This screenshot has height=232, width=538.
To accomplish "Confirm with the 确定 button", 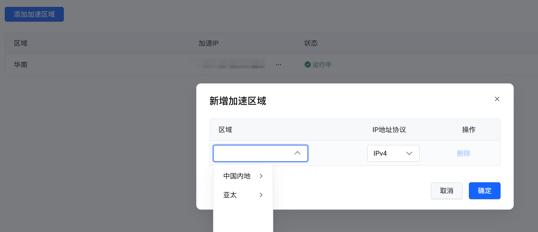I will point(484,191).
